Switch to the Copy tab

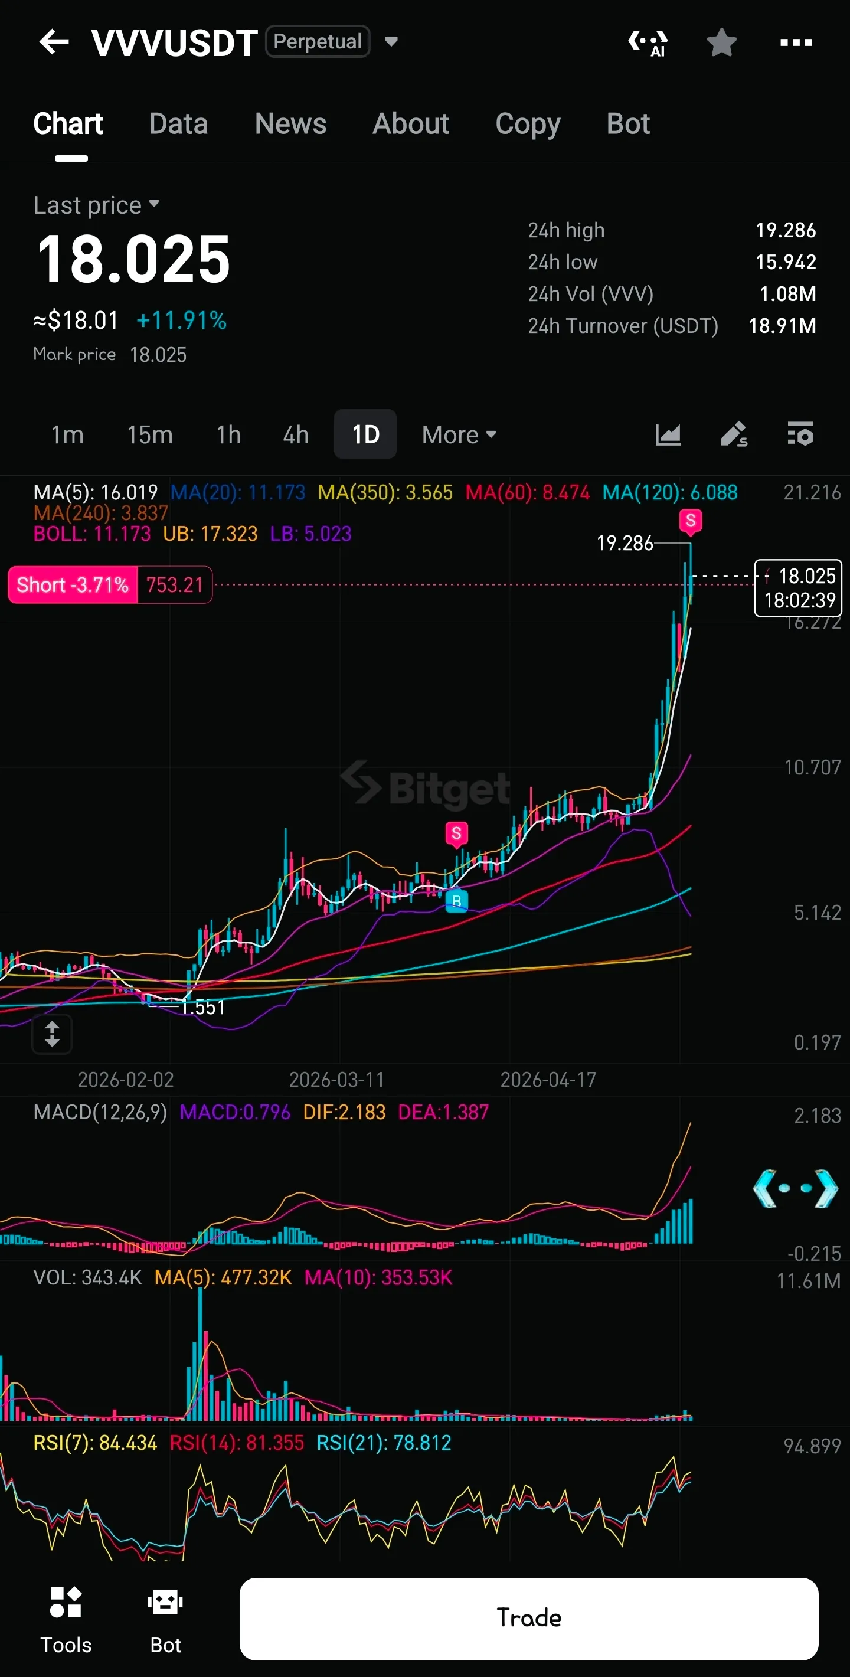click(528, 125)
